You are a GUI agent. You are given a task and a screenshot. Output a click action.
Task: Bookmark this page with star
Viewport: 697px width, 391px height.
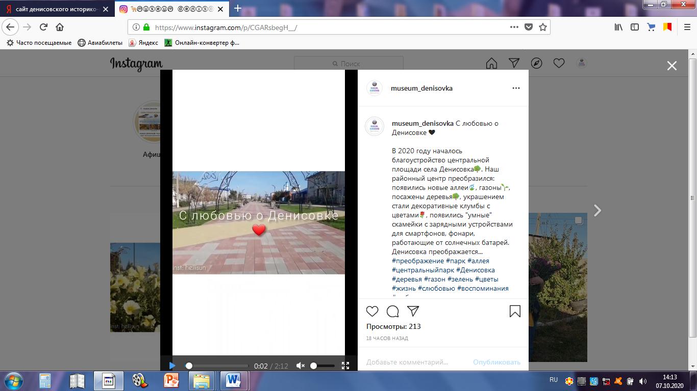543,27
